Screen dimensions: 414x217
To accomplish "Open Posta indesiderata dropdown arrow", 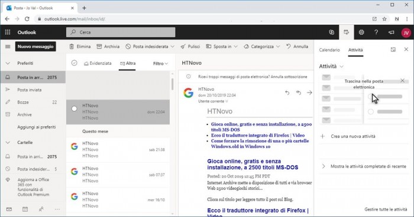I will 173,47.
